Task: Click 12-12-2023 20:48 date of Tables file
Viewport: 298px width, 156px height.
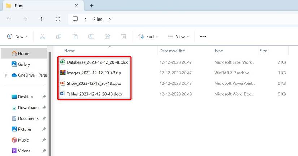Action: (176, 94)
